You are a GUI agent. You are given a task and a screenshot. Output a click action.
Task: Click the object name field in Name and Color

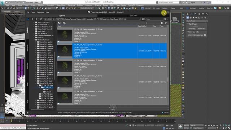[196, 35]
